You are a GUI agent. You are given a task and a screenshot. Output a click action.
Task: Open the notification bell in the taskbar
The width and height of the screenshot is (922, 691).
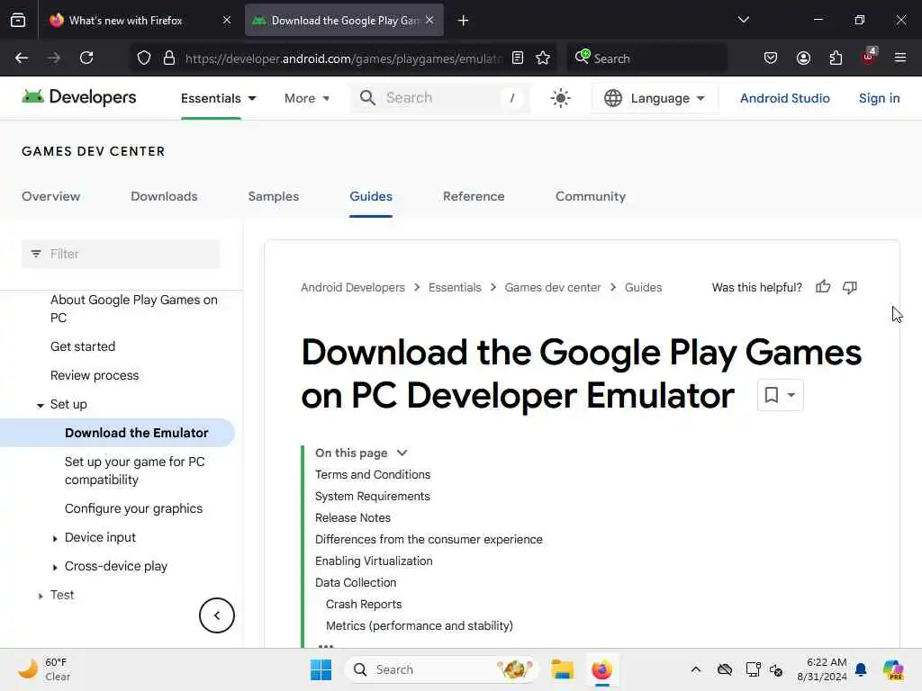(861, 669)
